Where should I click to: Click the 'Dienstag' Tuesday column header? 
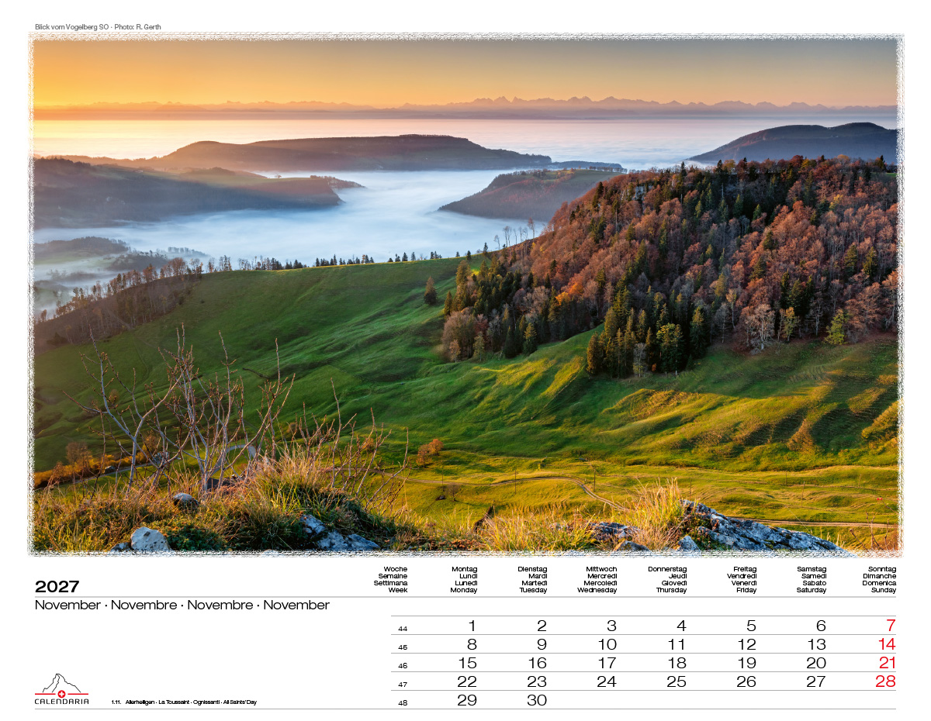pyautogui.click(x=533, y=569)
